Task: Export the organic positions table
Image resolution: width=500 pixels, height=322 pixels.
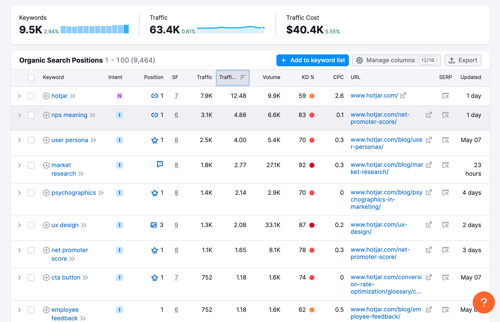Action: pyautogui.click(x=463, y=60)
